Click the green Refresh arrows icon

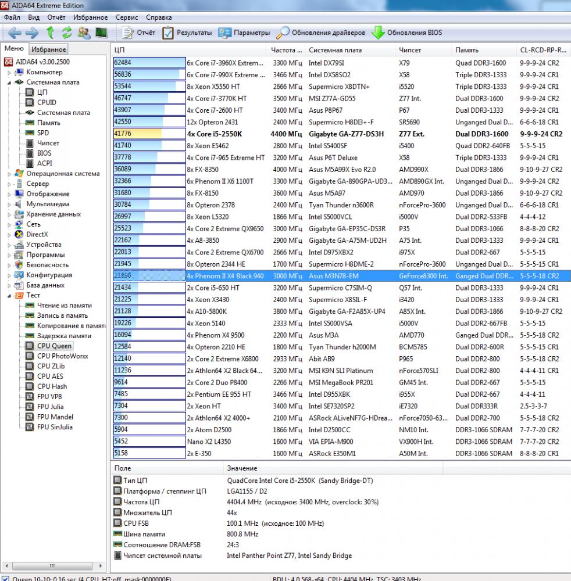tap(67, 33)
